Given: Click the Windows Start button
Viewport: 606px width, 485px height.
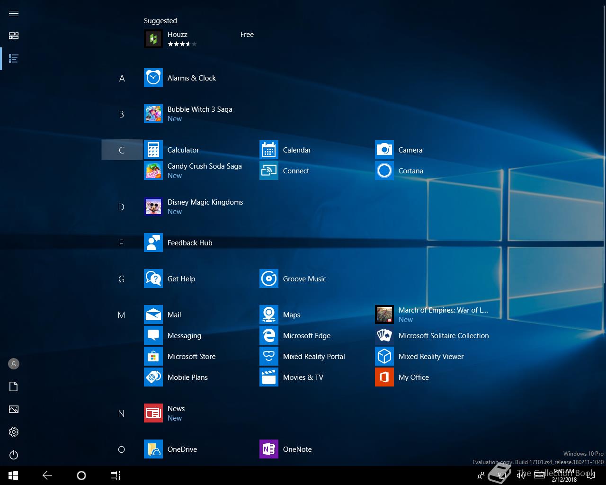Looking at the screenshot, I should [x=13, y=476].
